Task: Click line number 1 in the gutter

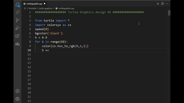Action: click(x=30, y=12)
